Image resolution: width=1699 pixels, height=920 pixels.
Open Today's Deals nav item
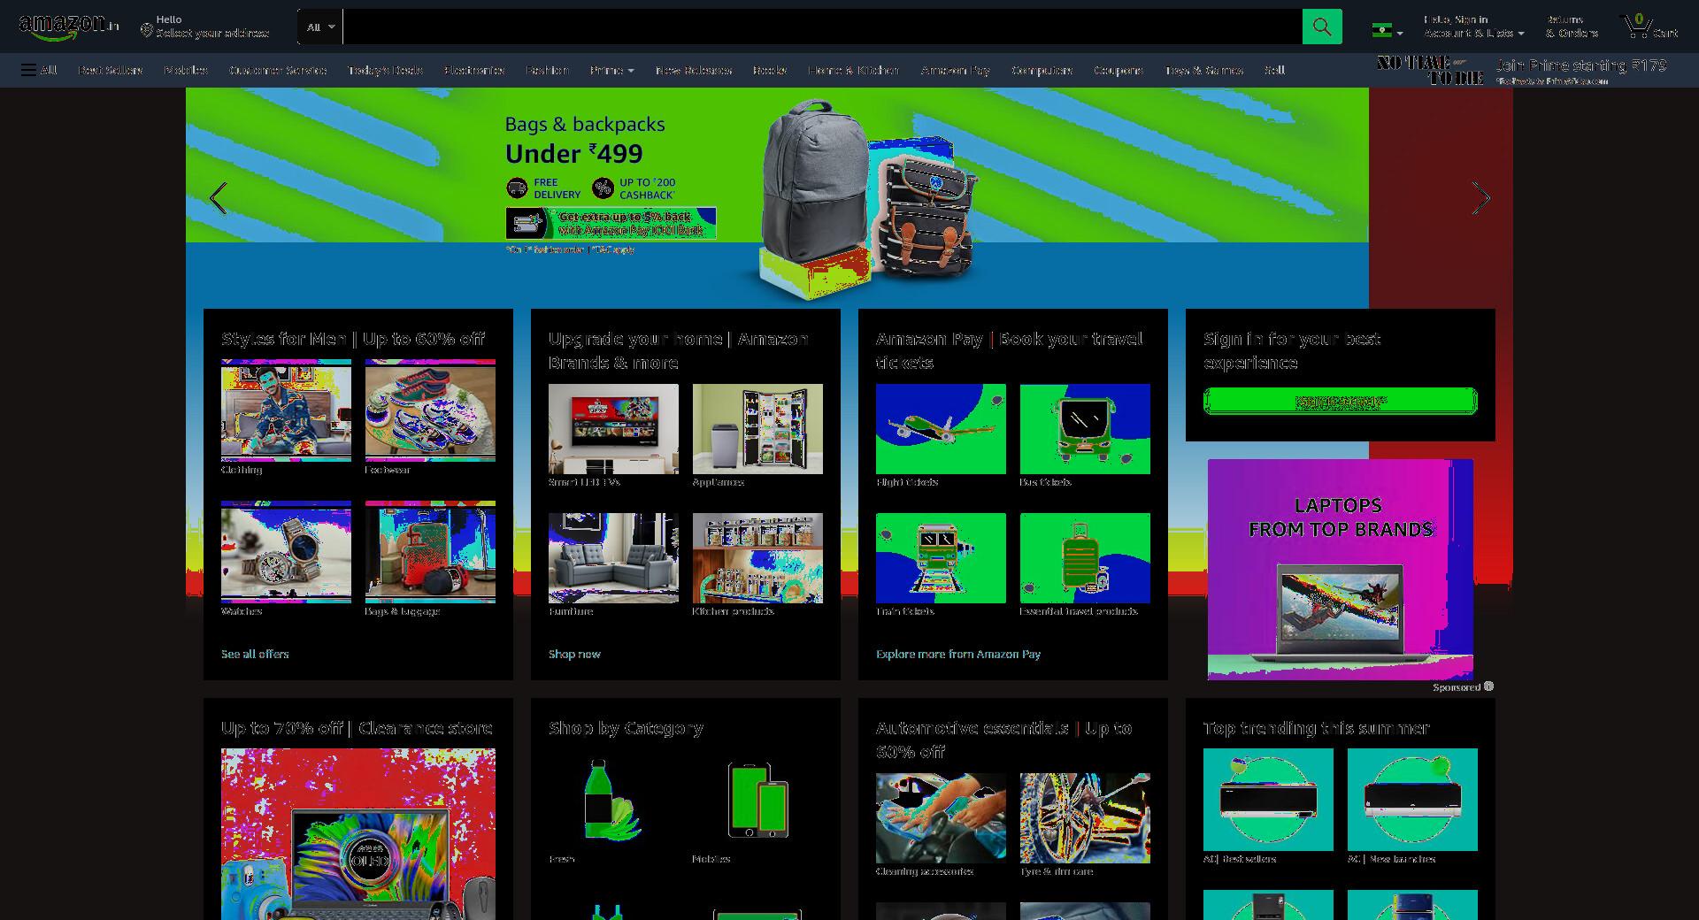(x=385, y=70)
